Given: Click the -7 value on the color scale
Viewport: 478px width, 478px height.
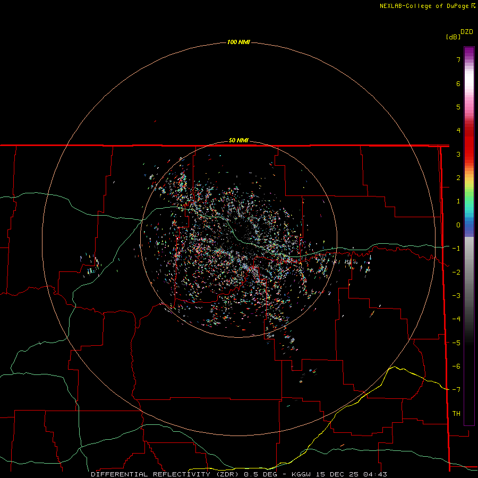Looking at the screenshot, I should pos(456,390).
